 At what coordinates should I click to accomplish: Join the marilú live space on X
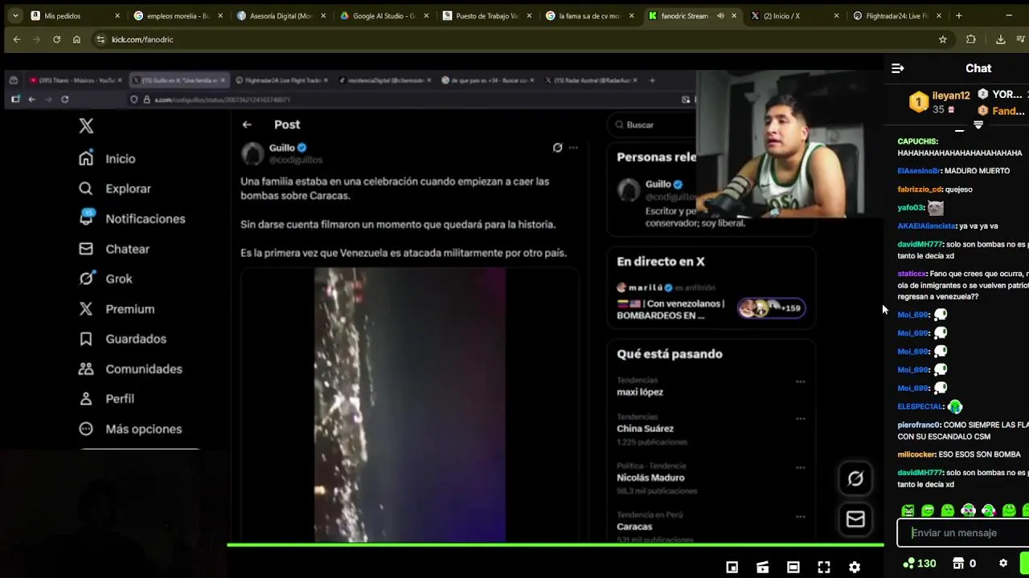click(x=711, y=302)
